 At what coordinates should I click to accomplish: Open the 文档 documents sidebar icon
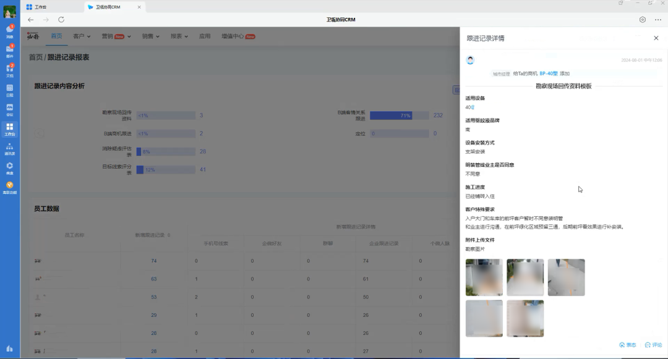(9, 70)
